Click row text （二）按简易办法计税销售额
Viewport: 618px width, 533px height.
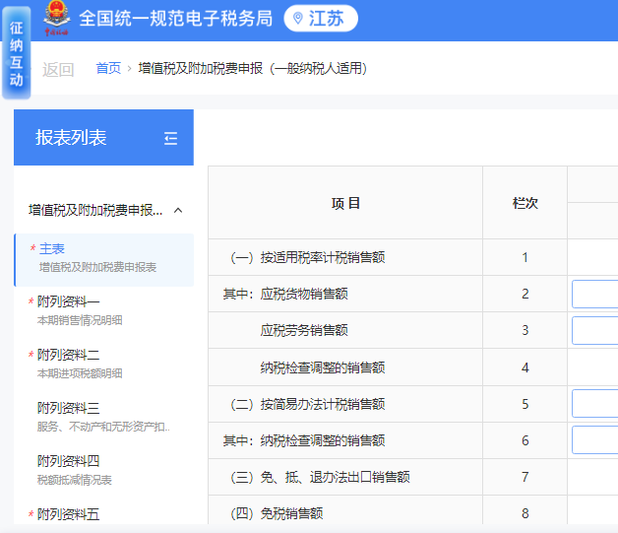pyautogui.click(x=307, y=404)
